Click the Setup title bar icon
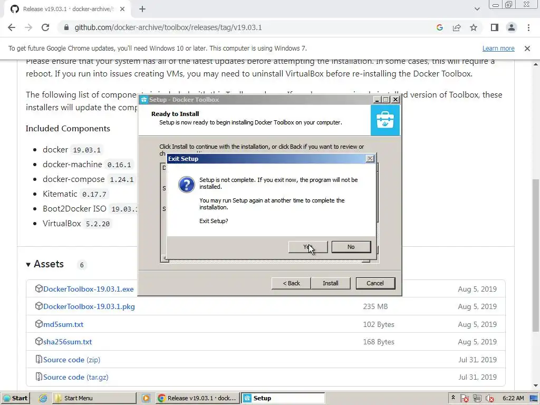 pyautogui.click(x=144, y=100)
